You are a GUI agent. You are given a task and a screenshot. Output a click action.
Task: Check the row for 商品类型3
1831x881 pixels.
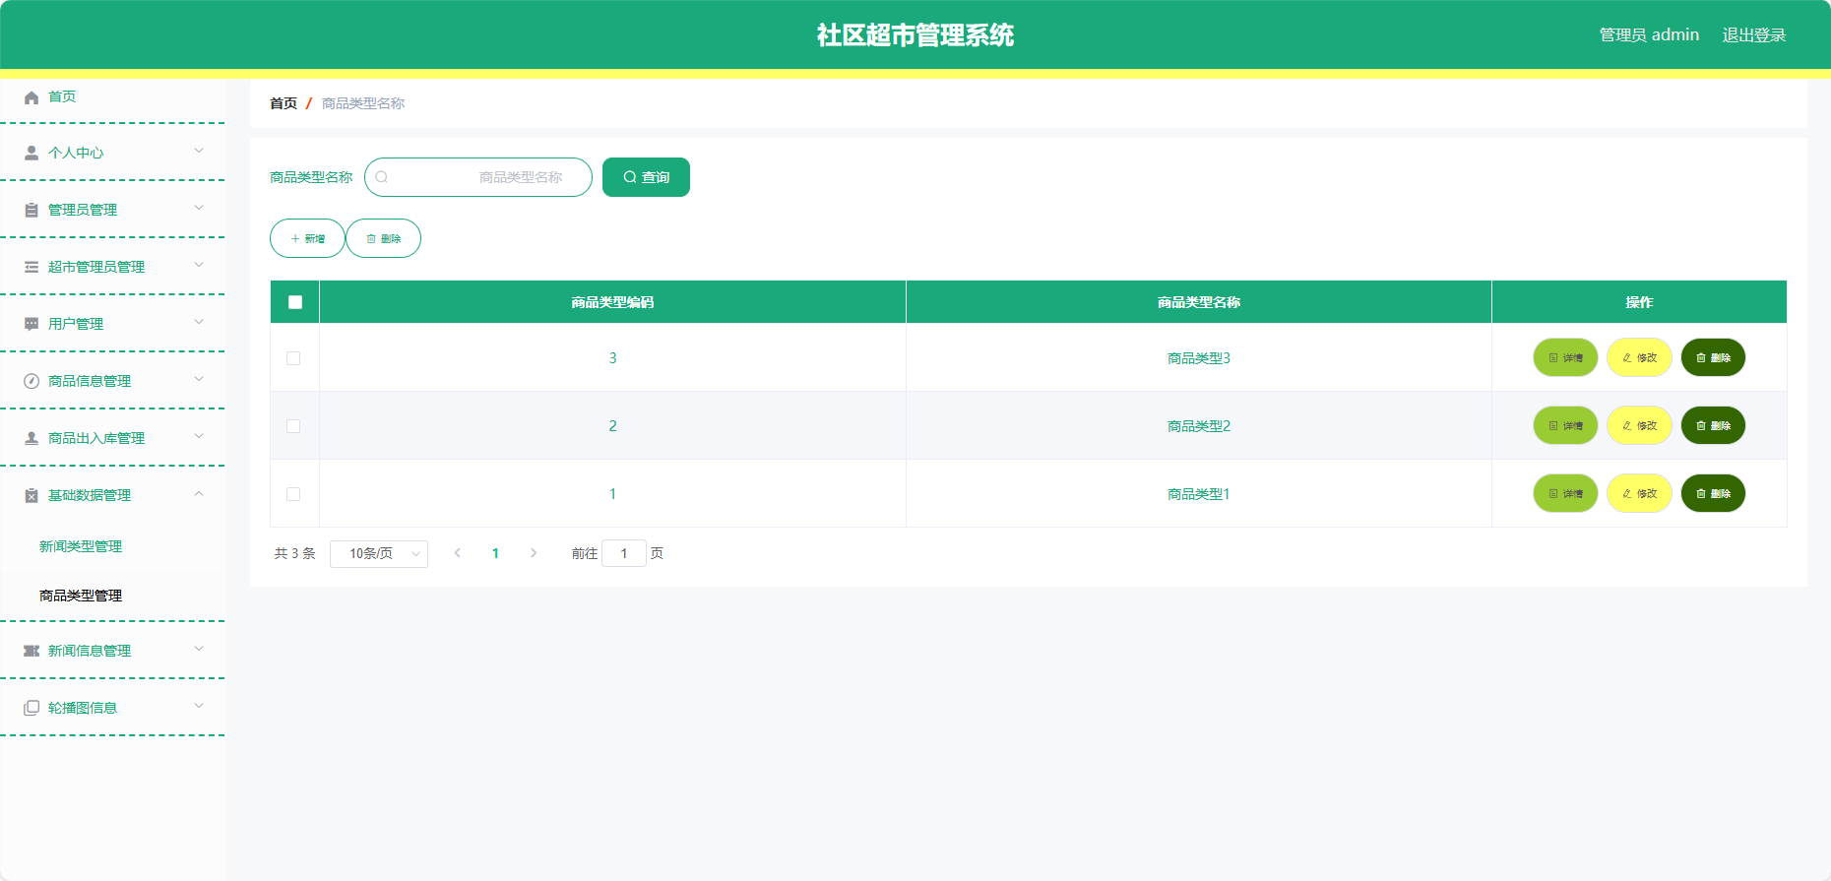coord(293,358)
